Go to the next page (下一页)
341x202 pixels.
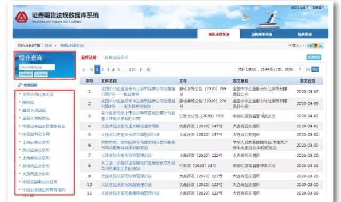click(x=144, y=70)
